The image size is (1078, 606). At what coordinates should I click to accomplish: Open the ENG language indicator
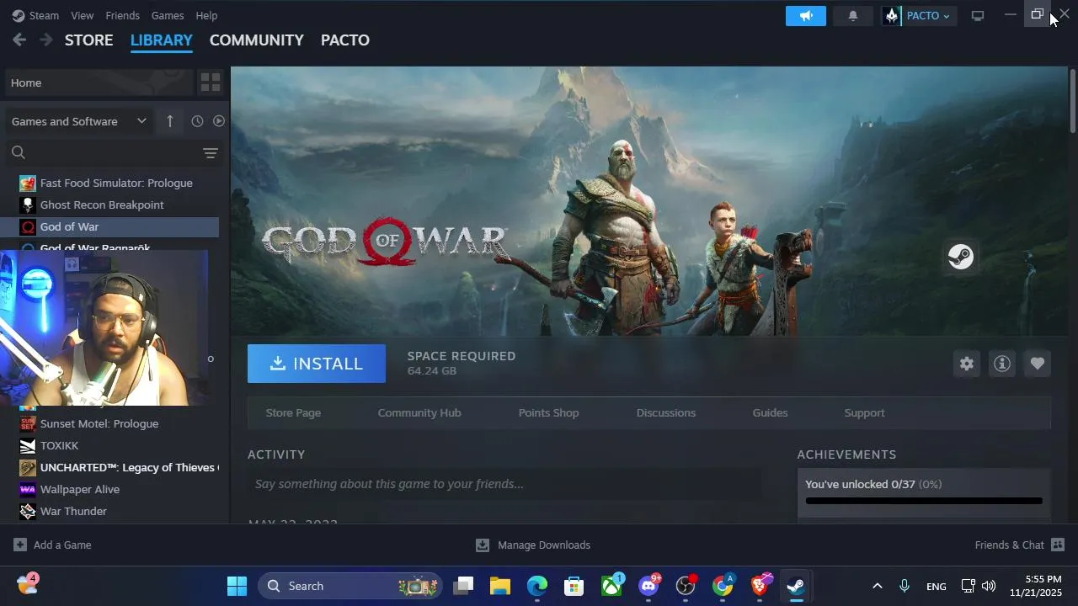[x=936, y=587]
